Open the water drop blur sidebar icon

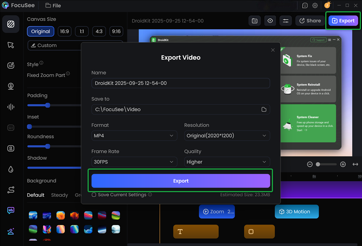11,169
